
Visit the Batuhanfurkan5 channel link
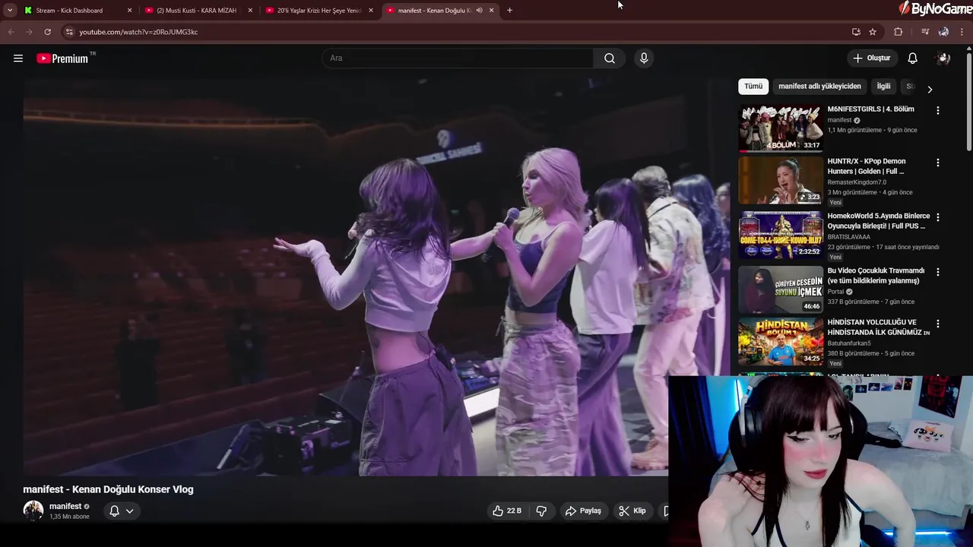(849, 343)
